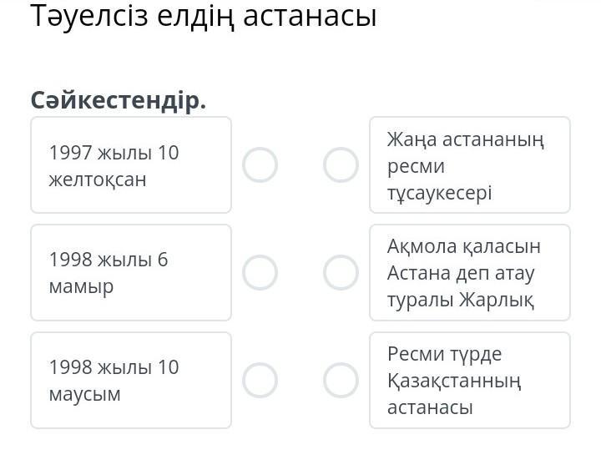Select the circle beside Жаңа астананың ресми тұсаукесері
Viewport: 601px width, 470px height.
click(x=341, y=165)
